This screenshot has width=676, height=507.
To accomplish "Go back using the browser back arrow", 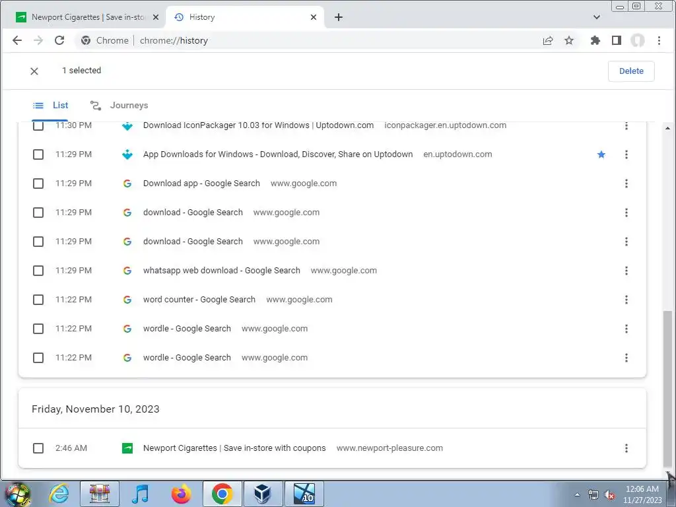I will pos(17,40).
